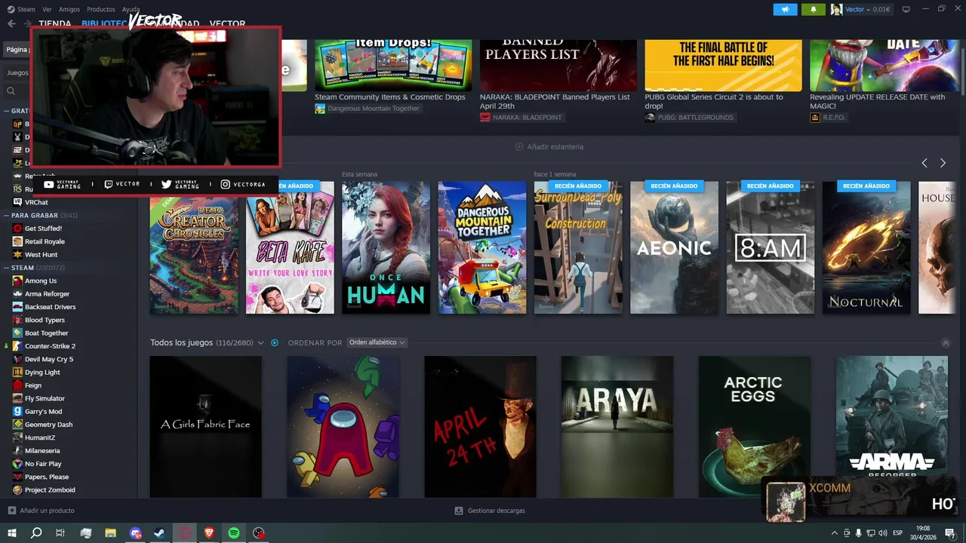Select VRChat in the sidebar

(x=36, y=202)
